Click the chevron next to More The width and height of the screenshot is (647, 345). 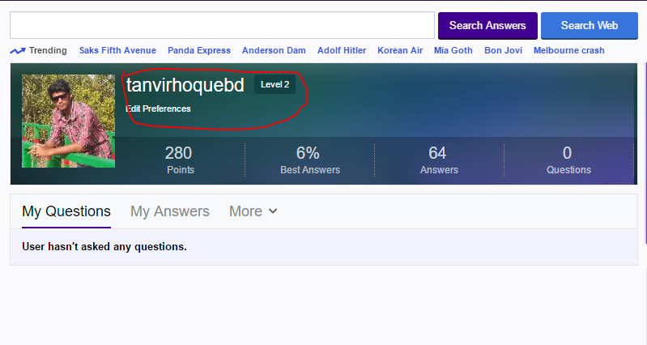(x=273, y=211)
